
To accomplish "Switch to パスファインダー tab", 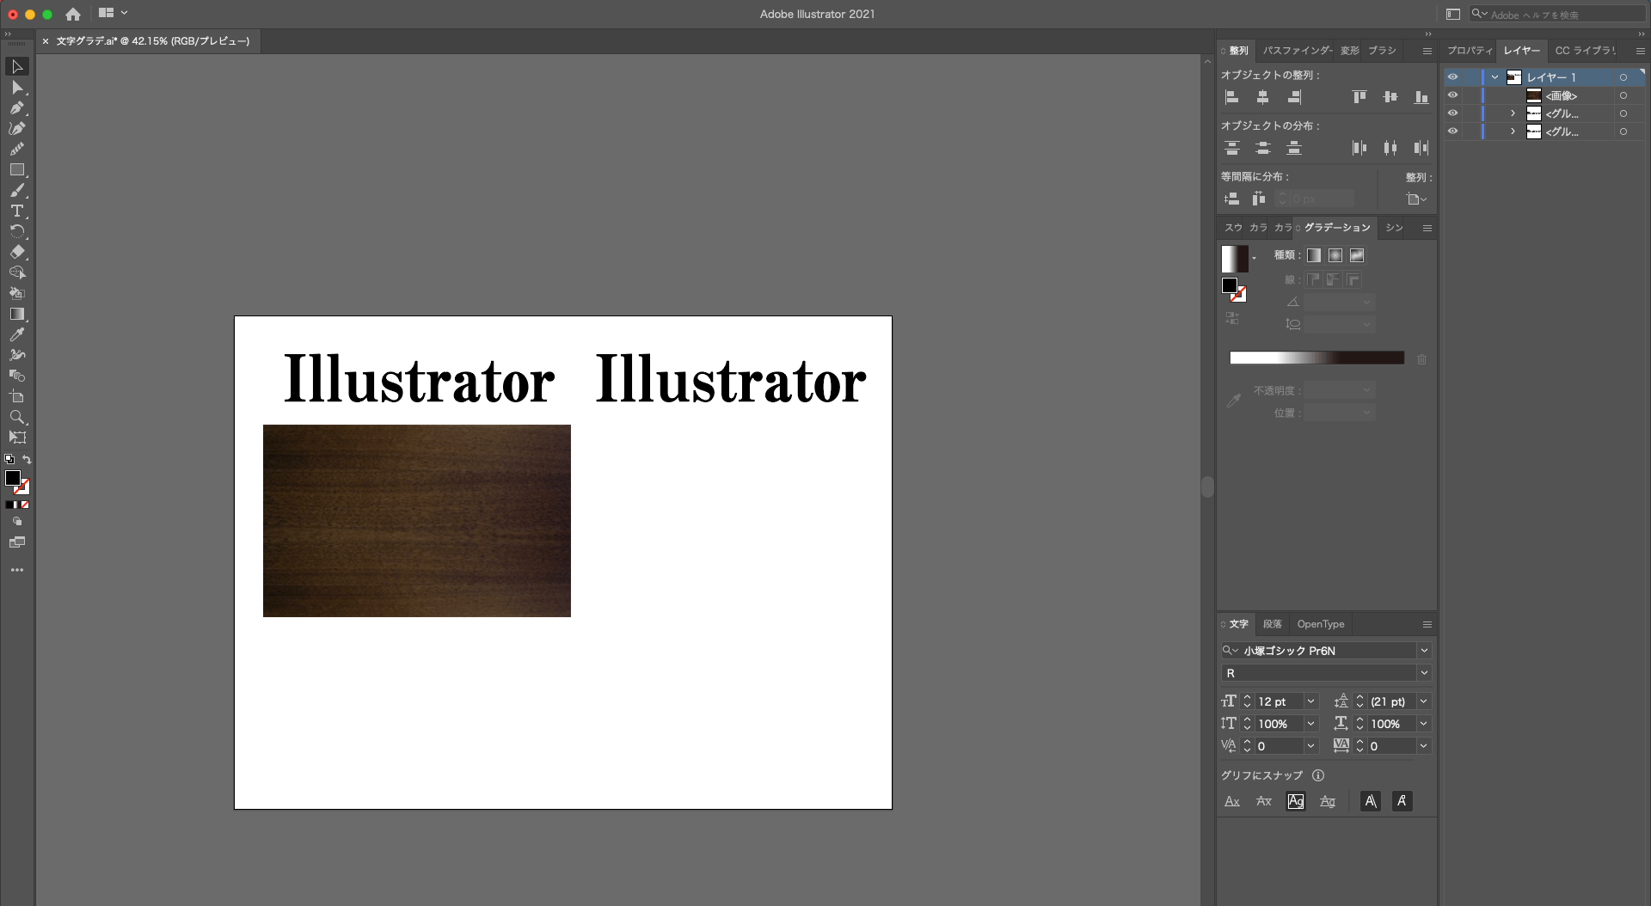I will coord(1297,51).
